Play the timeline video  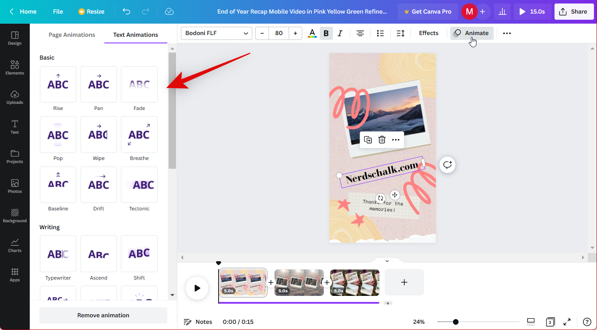point(197,288)
